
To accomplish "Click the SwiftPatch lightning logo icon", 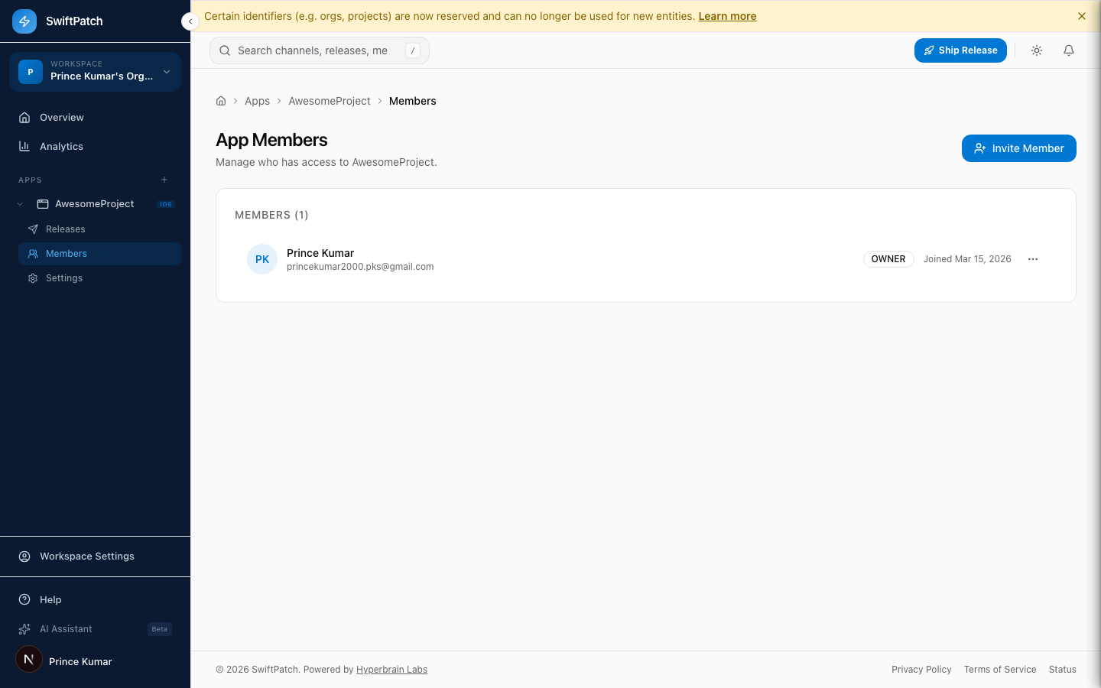I will pyautogui.click(x=24, y=21).
